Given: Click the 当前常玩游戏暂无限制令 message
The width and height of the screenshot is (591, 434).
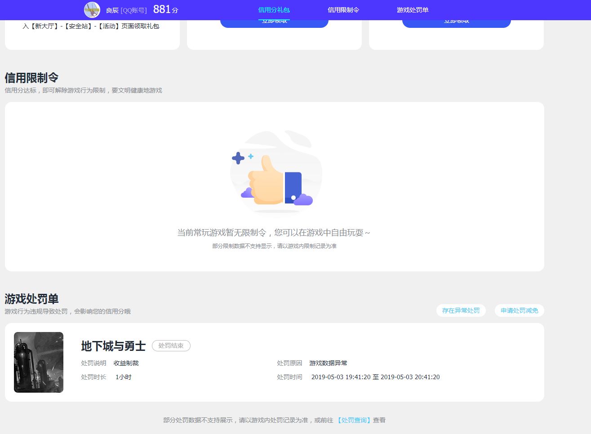Looking at the screenshot, I should [273, 233].
